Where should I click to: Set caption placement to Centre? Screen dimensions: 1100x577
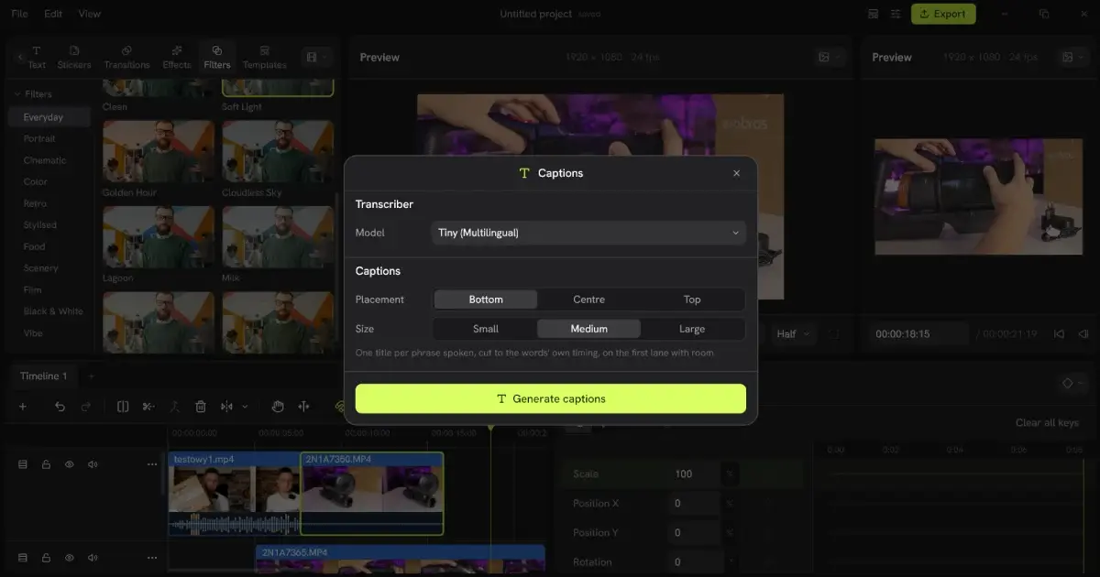[588, 299]
